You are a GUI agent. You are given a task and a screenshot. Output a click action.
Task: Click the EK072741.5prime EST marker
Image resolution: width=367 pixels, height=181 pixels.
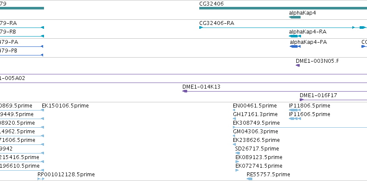[x=237, y=170]
